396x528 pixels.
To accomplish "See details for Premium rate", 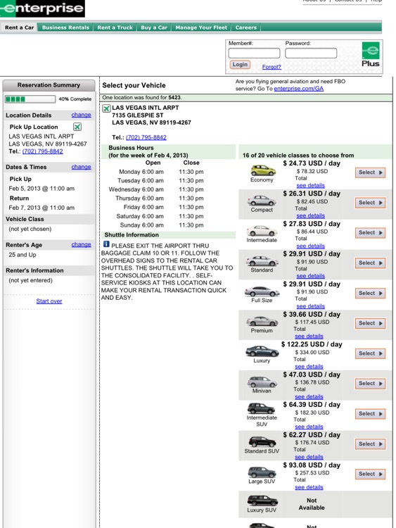I will tap(309, 337).
